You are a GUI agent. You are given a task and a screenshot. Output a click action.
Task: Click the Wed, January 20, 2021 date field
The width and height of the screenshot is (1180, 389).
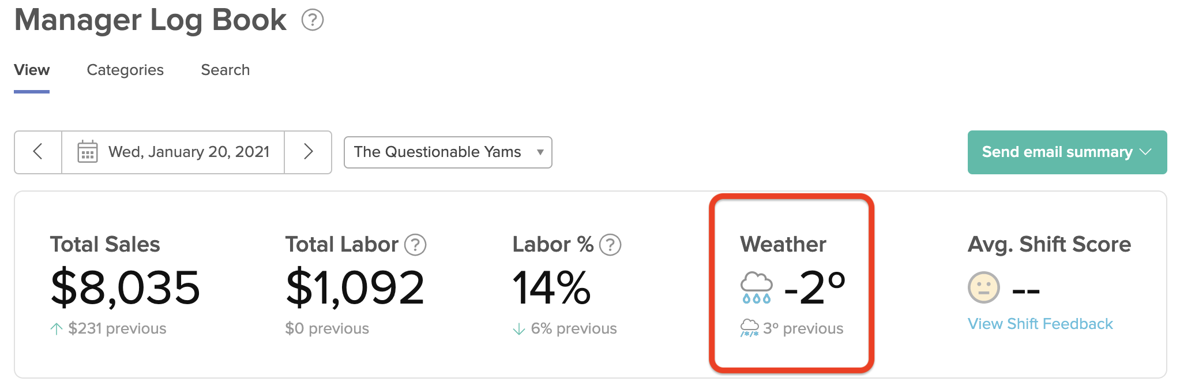click(x=173, y=152)
